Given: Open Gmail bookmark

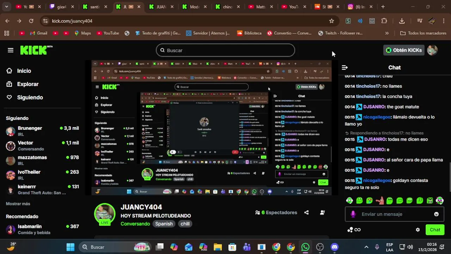Looking at the screenshot, I should click(39, 33).
